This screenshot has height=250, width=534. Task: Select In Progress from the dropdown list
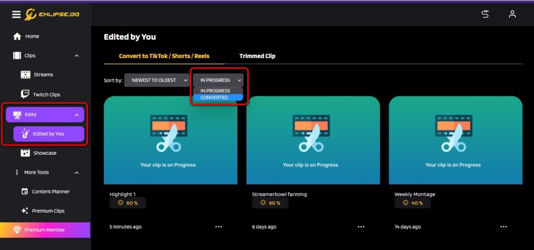tap(218, 90)
